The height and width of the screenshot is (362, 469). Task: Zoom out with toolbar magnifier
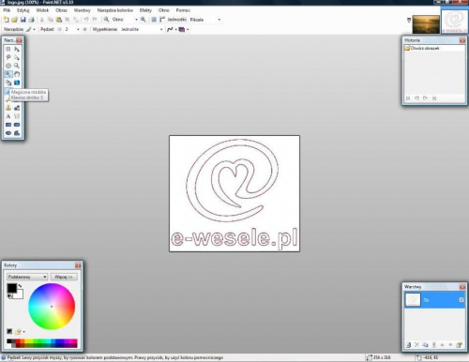tap(106, 20)
